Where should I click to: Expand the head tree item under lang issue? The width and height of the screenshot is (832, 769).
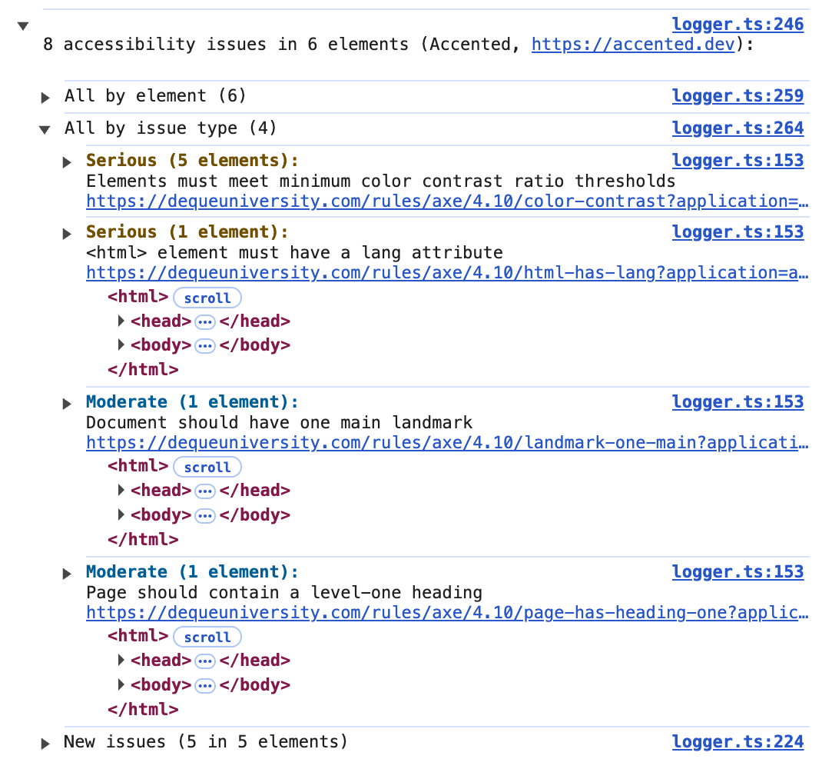pos(121,321)
